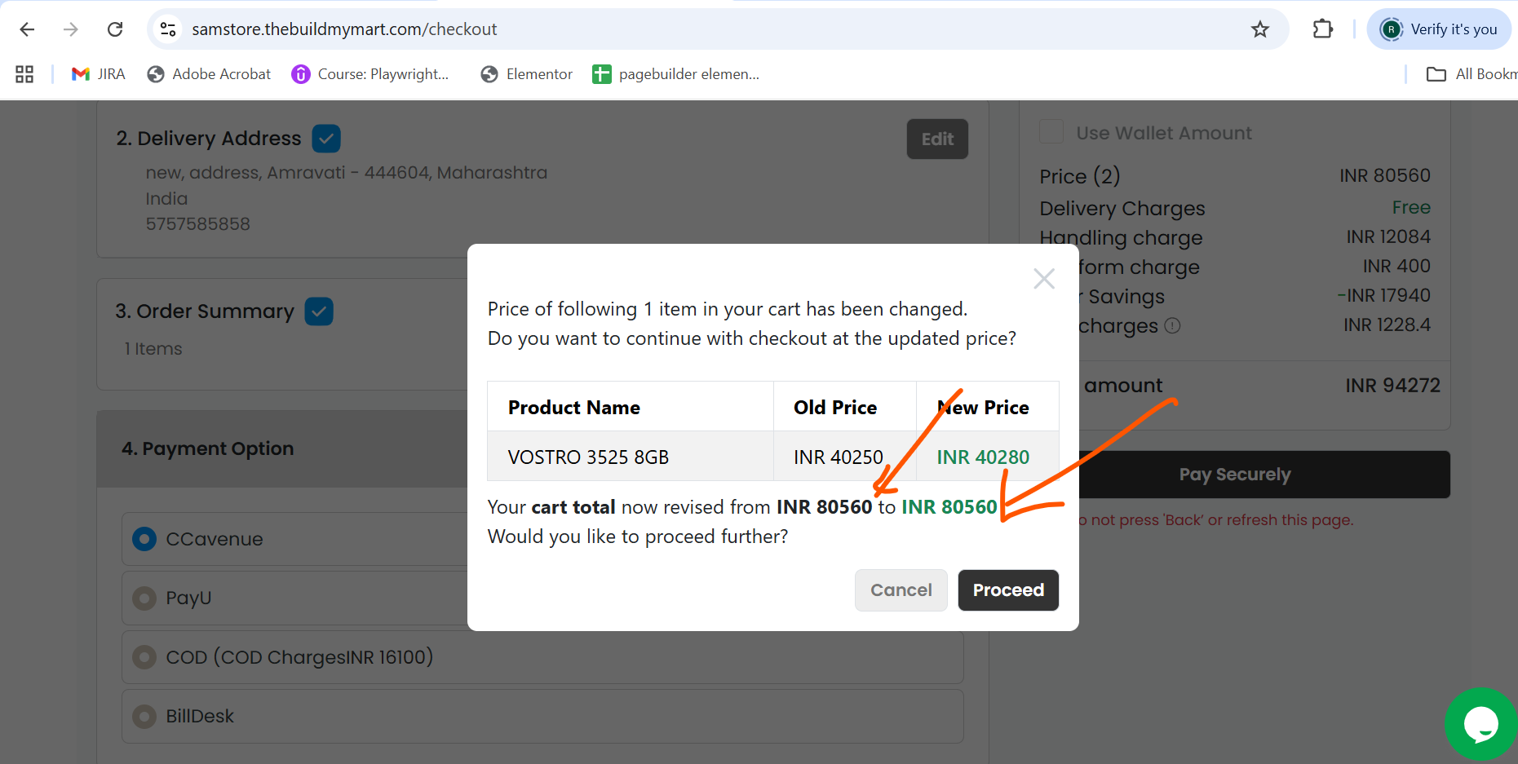Toggle Use Wallet Amount checkbox
This screenshot has width=1518, height=764.
[x=1051, y=132]
